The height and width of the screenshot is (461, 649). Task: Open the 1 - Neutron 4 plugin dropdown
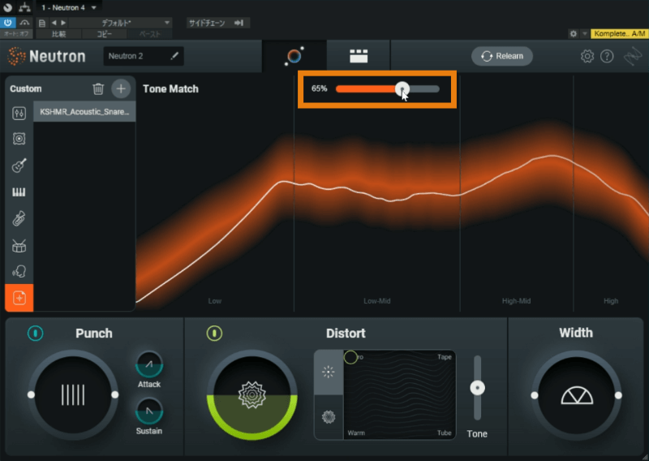click(x=69, y=7)
